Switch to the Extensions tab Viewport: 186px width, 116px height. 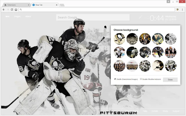tap(16, 5)
